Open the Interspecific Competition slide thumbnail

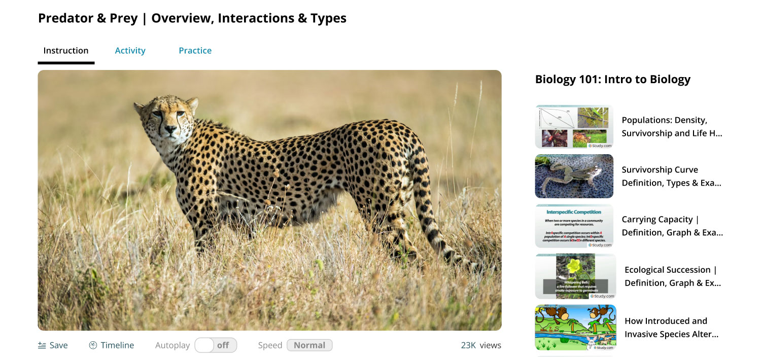574,226
